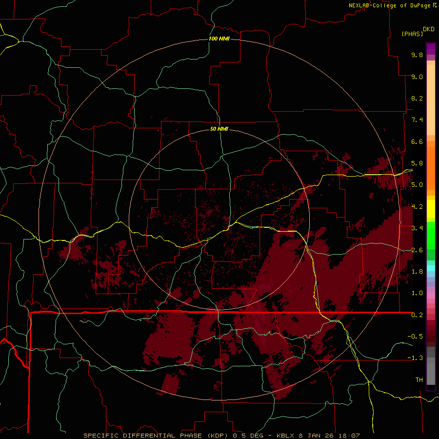Click the 0.2 value on the scale

pyautogui.click(x=417, y=315)
